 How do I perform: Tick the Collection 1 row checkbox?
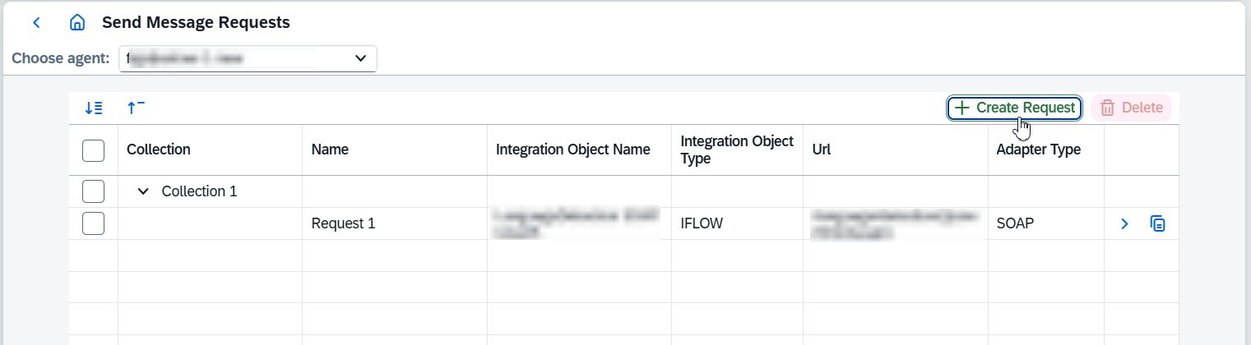[x=94, y=191]
